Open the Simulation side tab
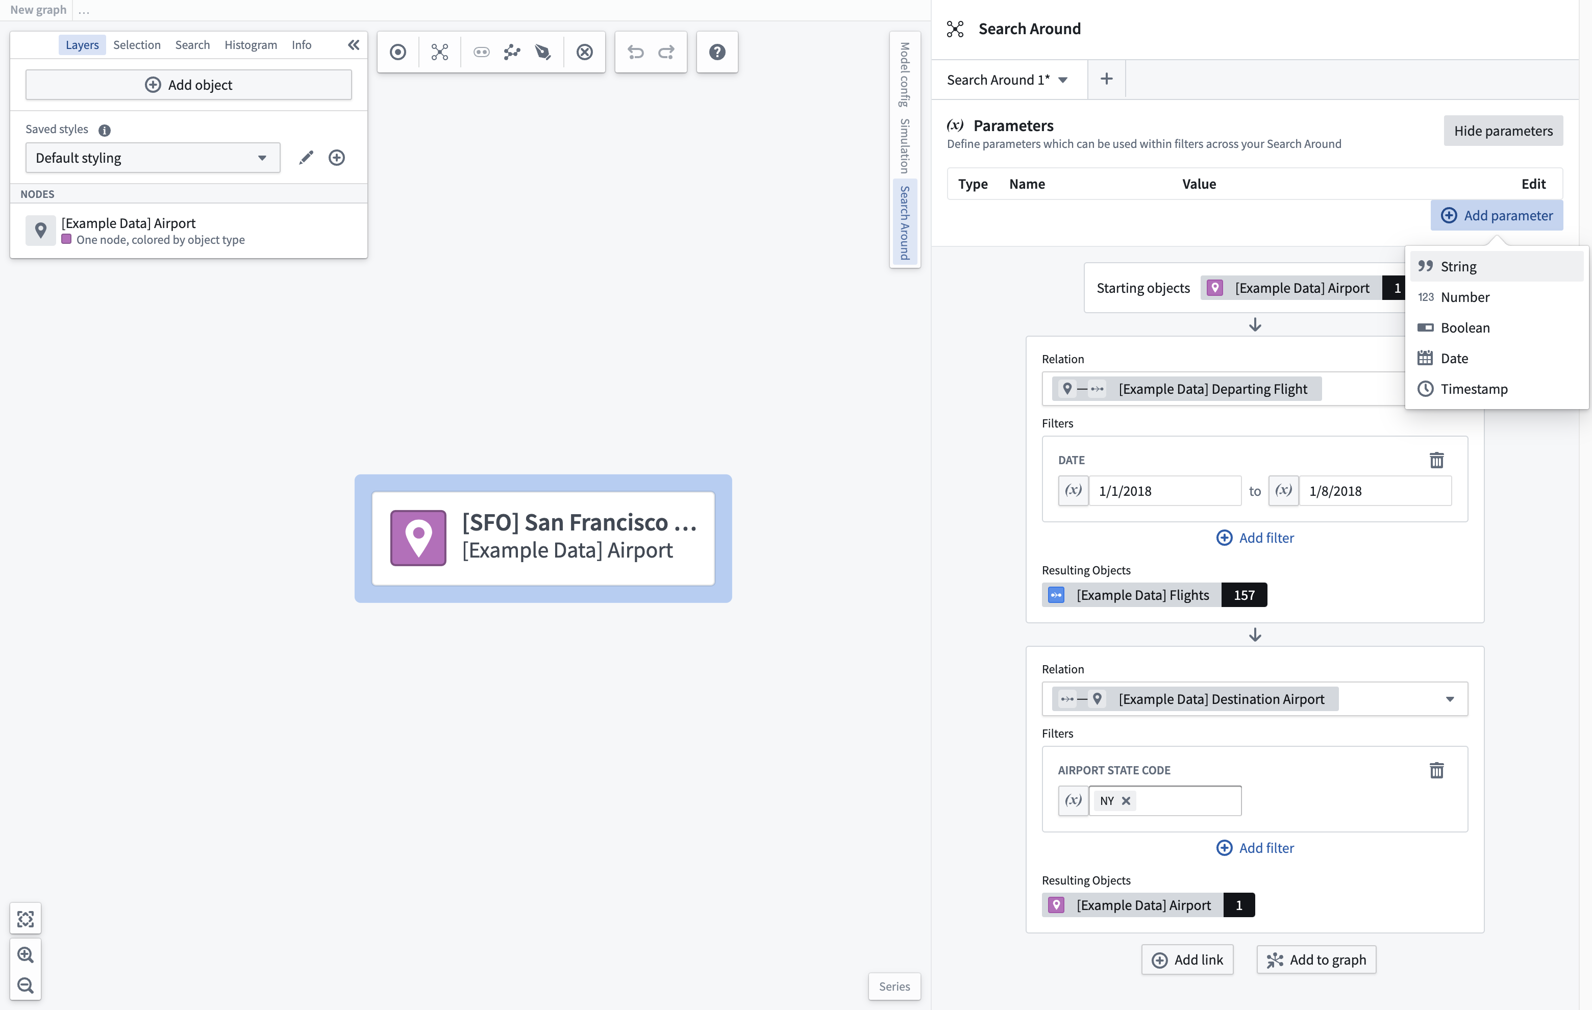 (904, 146)
